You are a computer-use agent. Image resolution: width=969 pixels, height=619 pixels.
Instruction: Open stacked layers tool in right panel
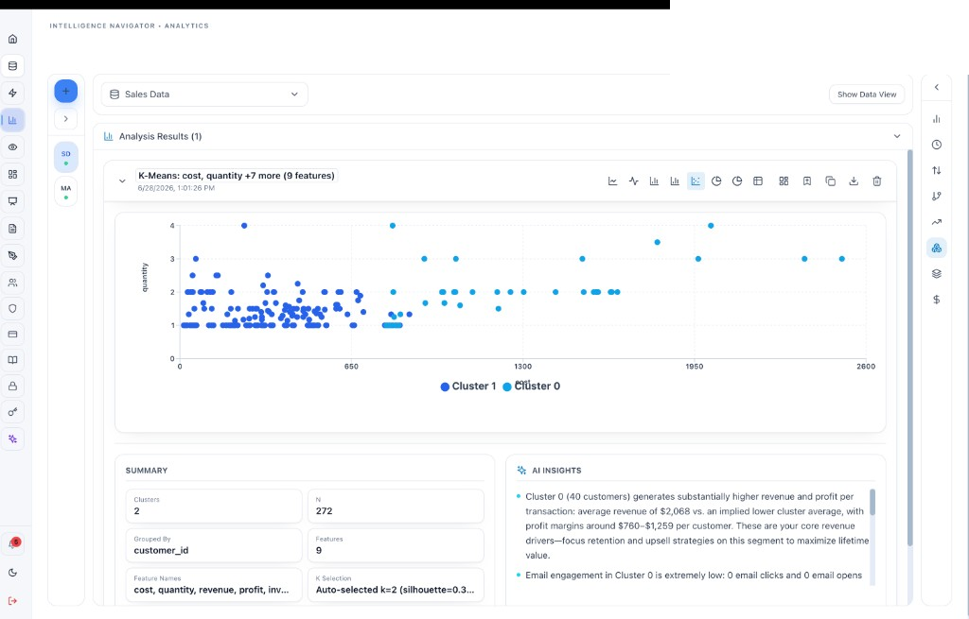click(x=937, y=274)
